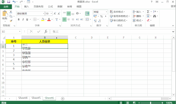Apply red font color A
This screenshot has width=176, height=104.
click(49, 19)
